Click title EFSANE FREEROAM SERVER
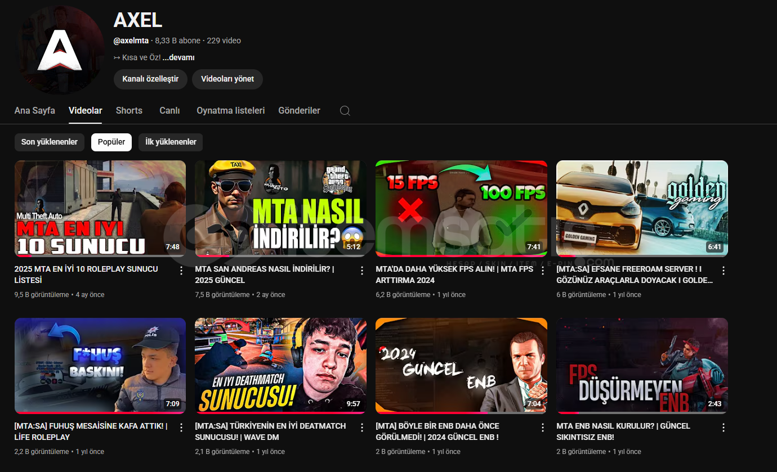The height and width of the screenshot is (472, 777). click(635, 275)
